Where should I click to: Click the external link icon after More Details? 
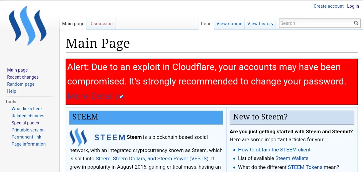[122, 96]
